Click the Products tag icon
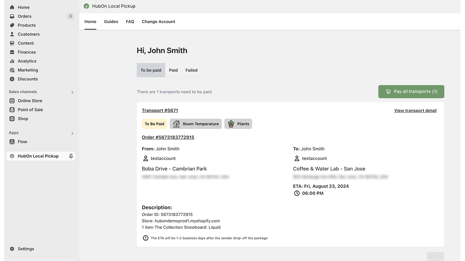 (x=12, y=25)
